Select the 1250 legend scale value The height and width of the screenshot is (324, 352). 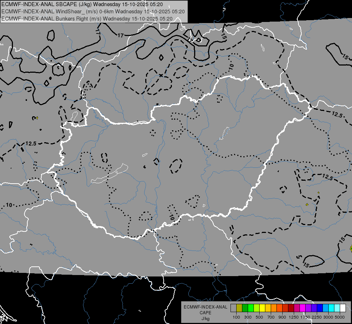pyautogui.click(x=294, y=317)
